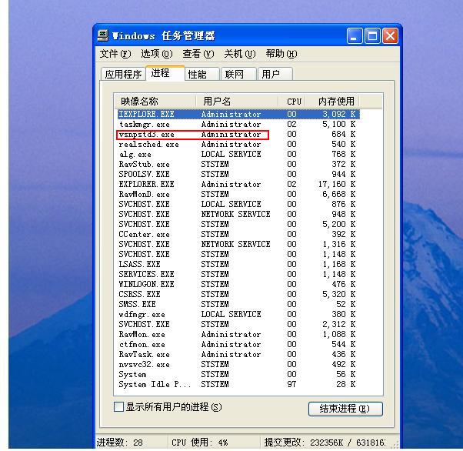
Task: Switch to the 用户 tab
Action: 275,74
